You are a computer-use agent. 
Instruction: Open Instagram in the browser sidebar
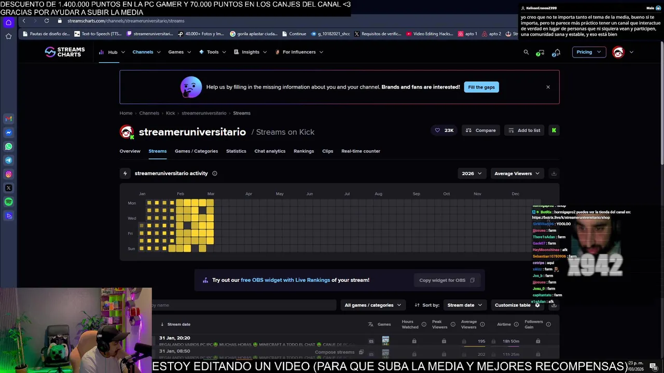8,175
